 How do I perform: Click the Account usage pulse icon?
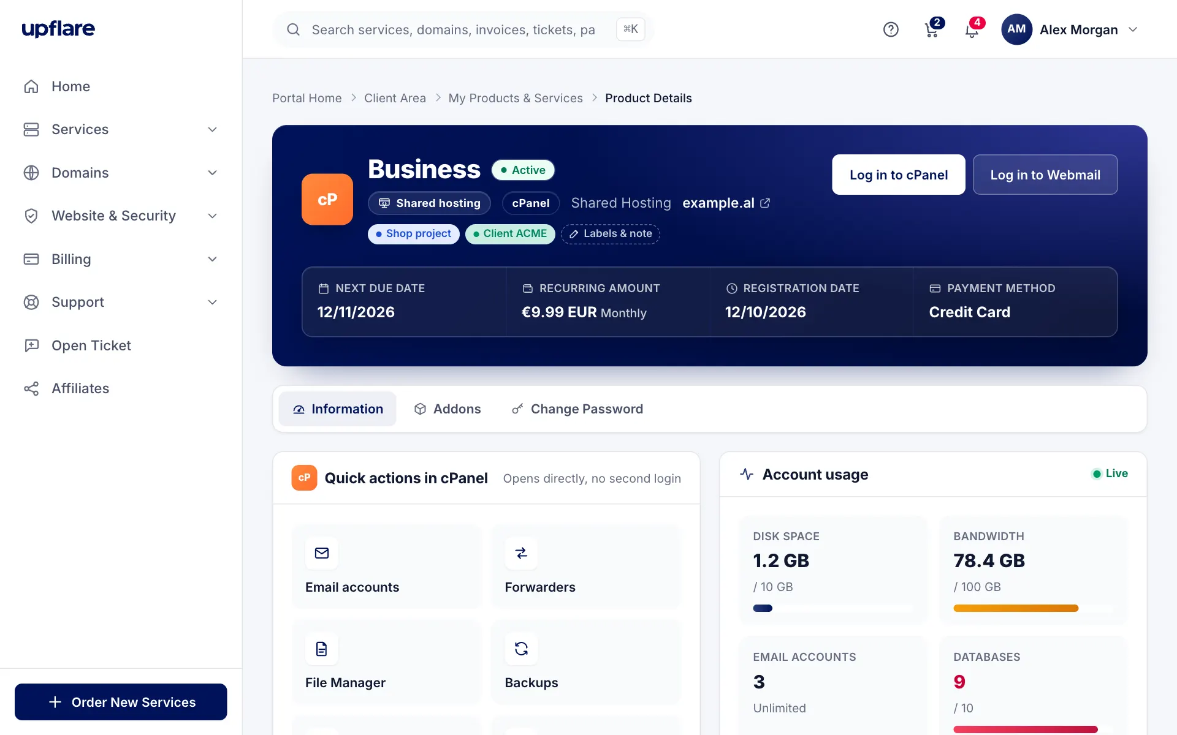pos(747,474)
